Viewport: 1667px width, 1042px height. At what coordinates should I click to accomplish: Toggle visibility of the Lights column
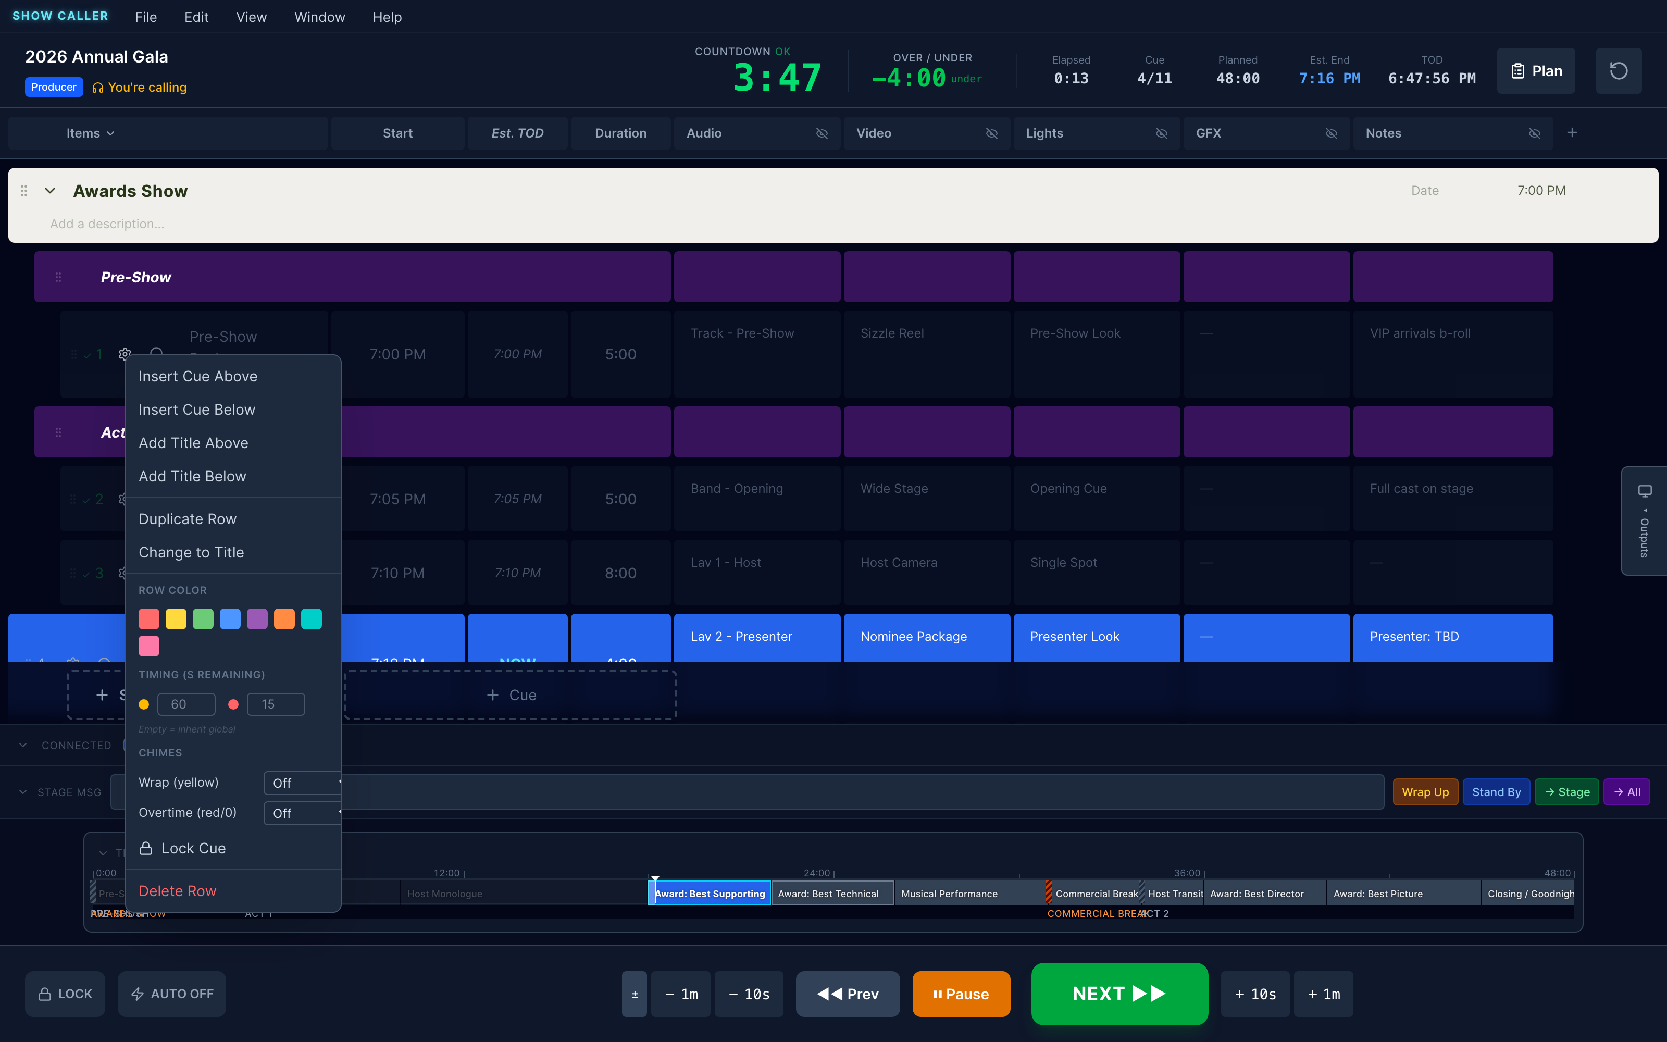1161,134
